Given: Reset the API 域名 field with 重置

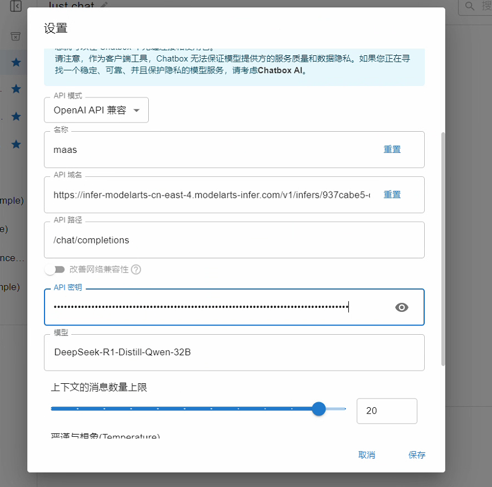Looking at the screenshot, I should (x=392, y=194).
